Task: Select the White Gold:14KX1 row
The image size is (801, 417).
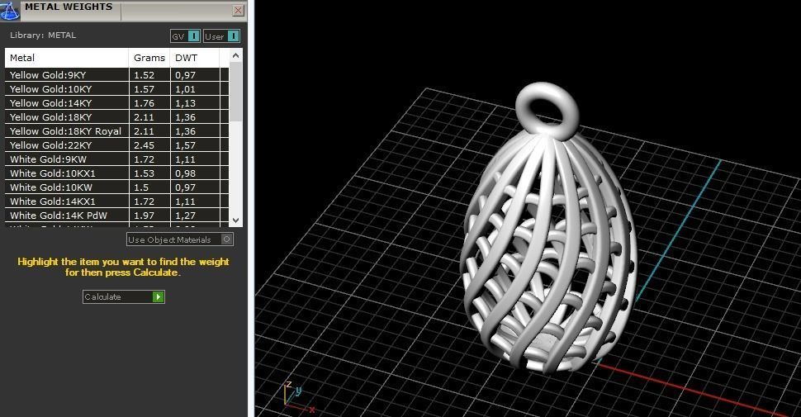Action: (117, 201)
